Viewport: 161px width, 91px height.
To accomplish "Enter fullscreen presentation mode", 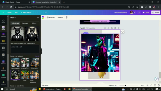I will pos(151,85).
